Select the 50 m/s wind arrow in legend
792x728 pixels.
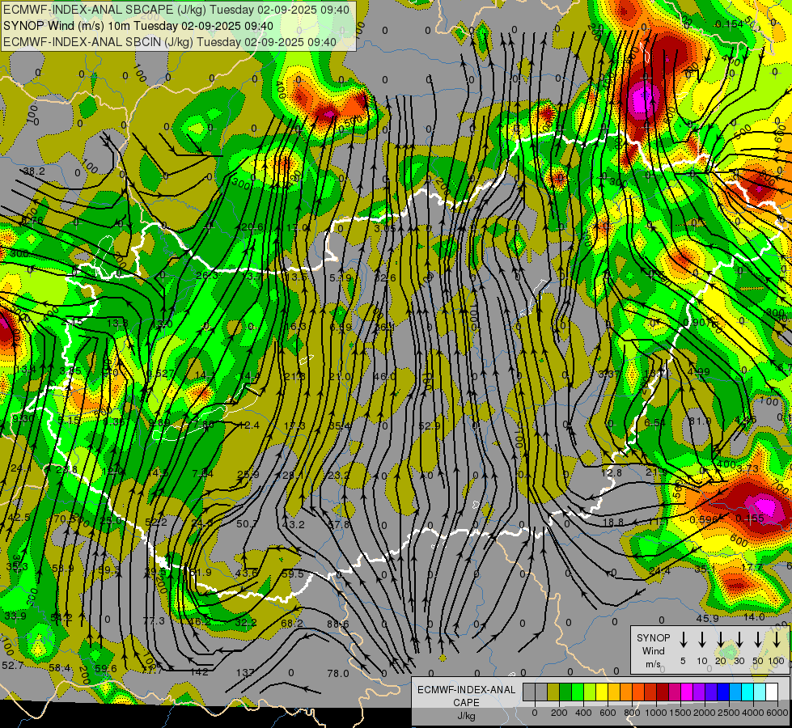(x=758, y=639)
